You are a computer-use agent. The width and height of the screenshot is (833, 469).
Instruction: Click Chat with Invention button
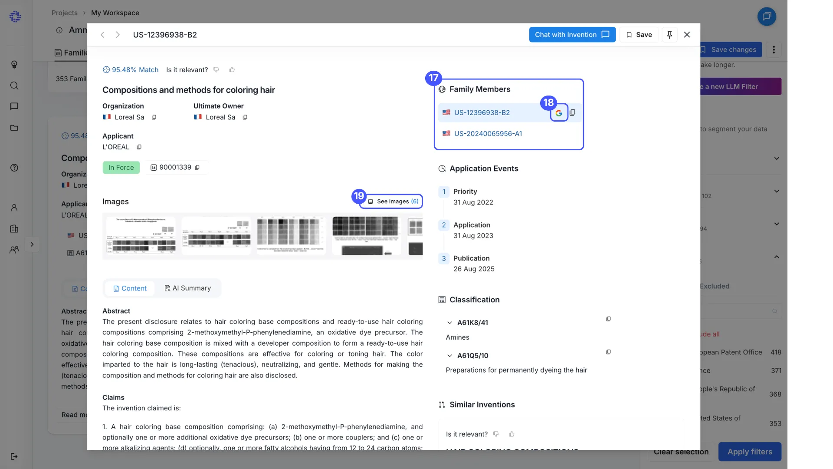(572, 35)
